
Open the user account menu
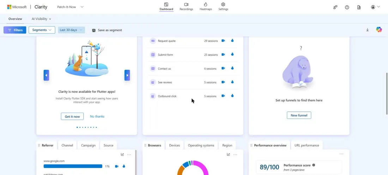pyautogui.click(x=375, y=7)
